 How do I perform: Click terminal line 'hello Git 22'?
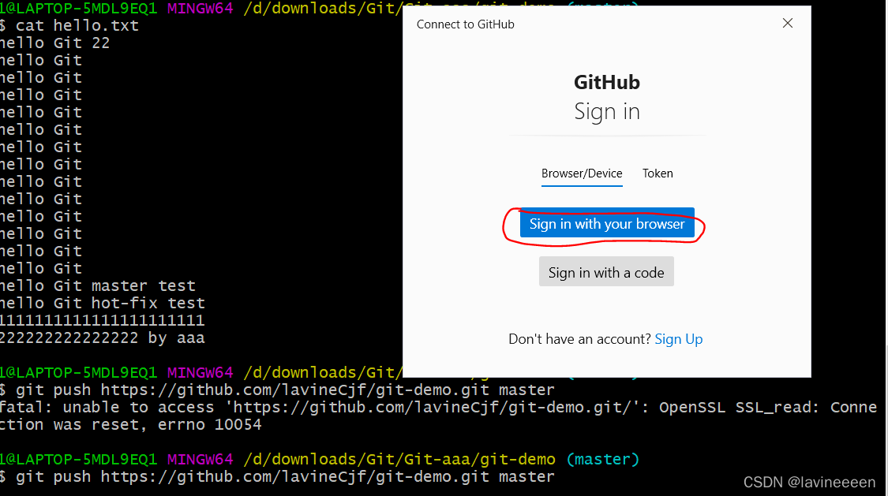pyautogui.click(x=55, y=43)
